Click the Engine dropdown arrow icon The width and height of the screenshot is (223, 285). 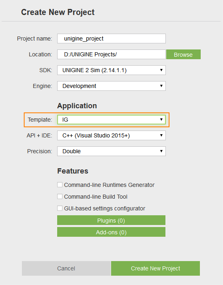[161, 86]
